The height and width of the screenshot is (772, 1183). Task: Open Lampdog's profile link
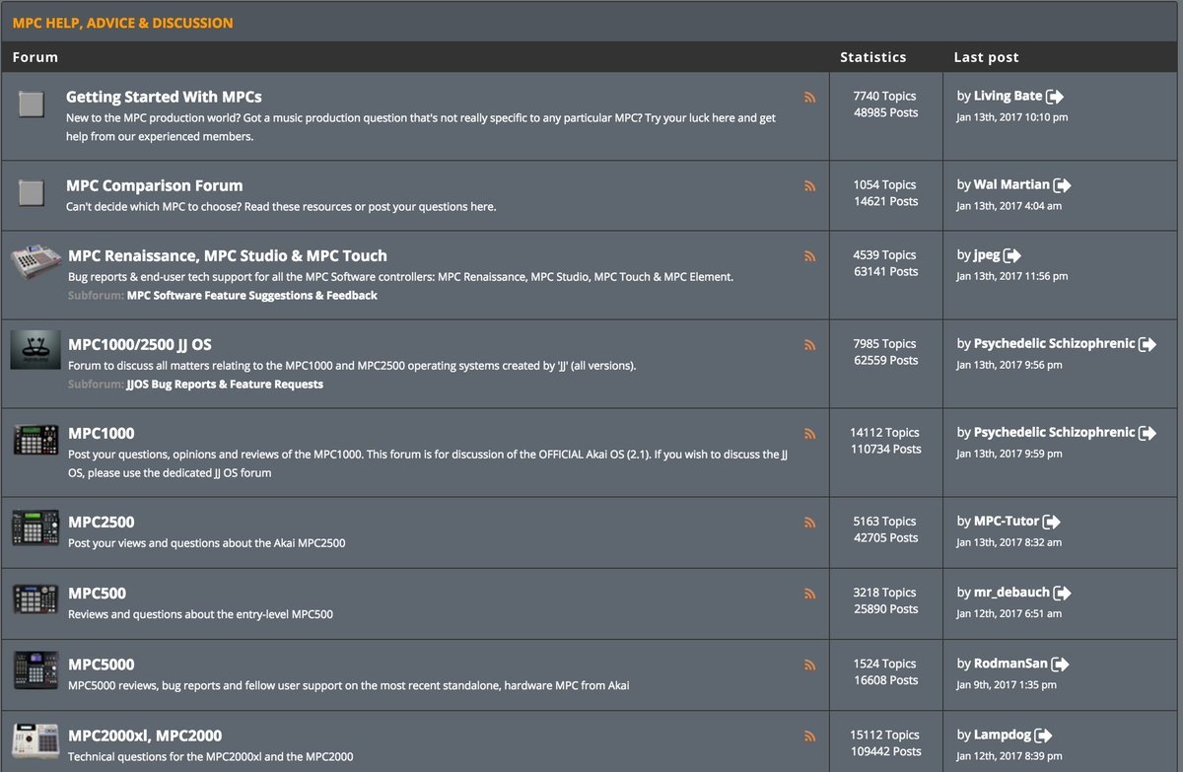[x=1004, y=735]
